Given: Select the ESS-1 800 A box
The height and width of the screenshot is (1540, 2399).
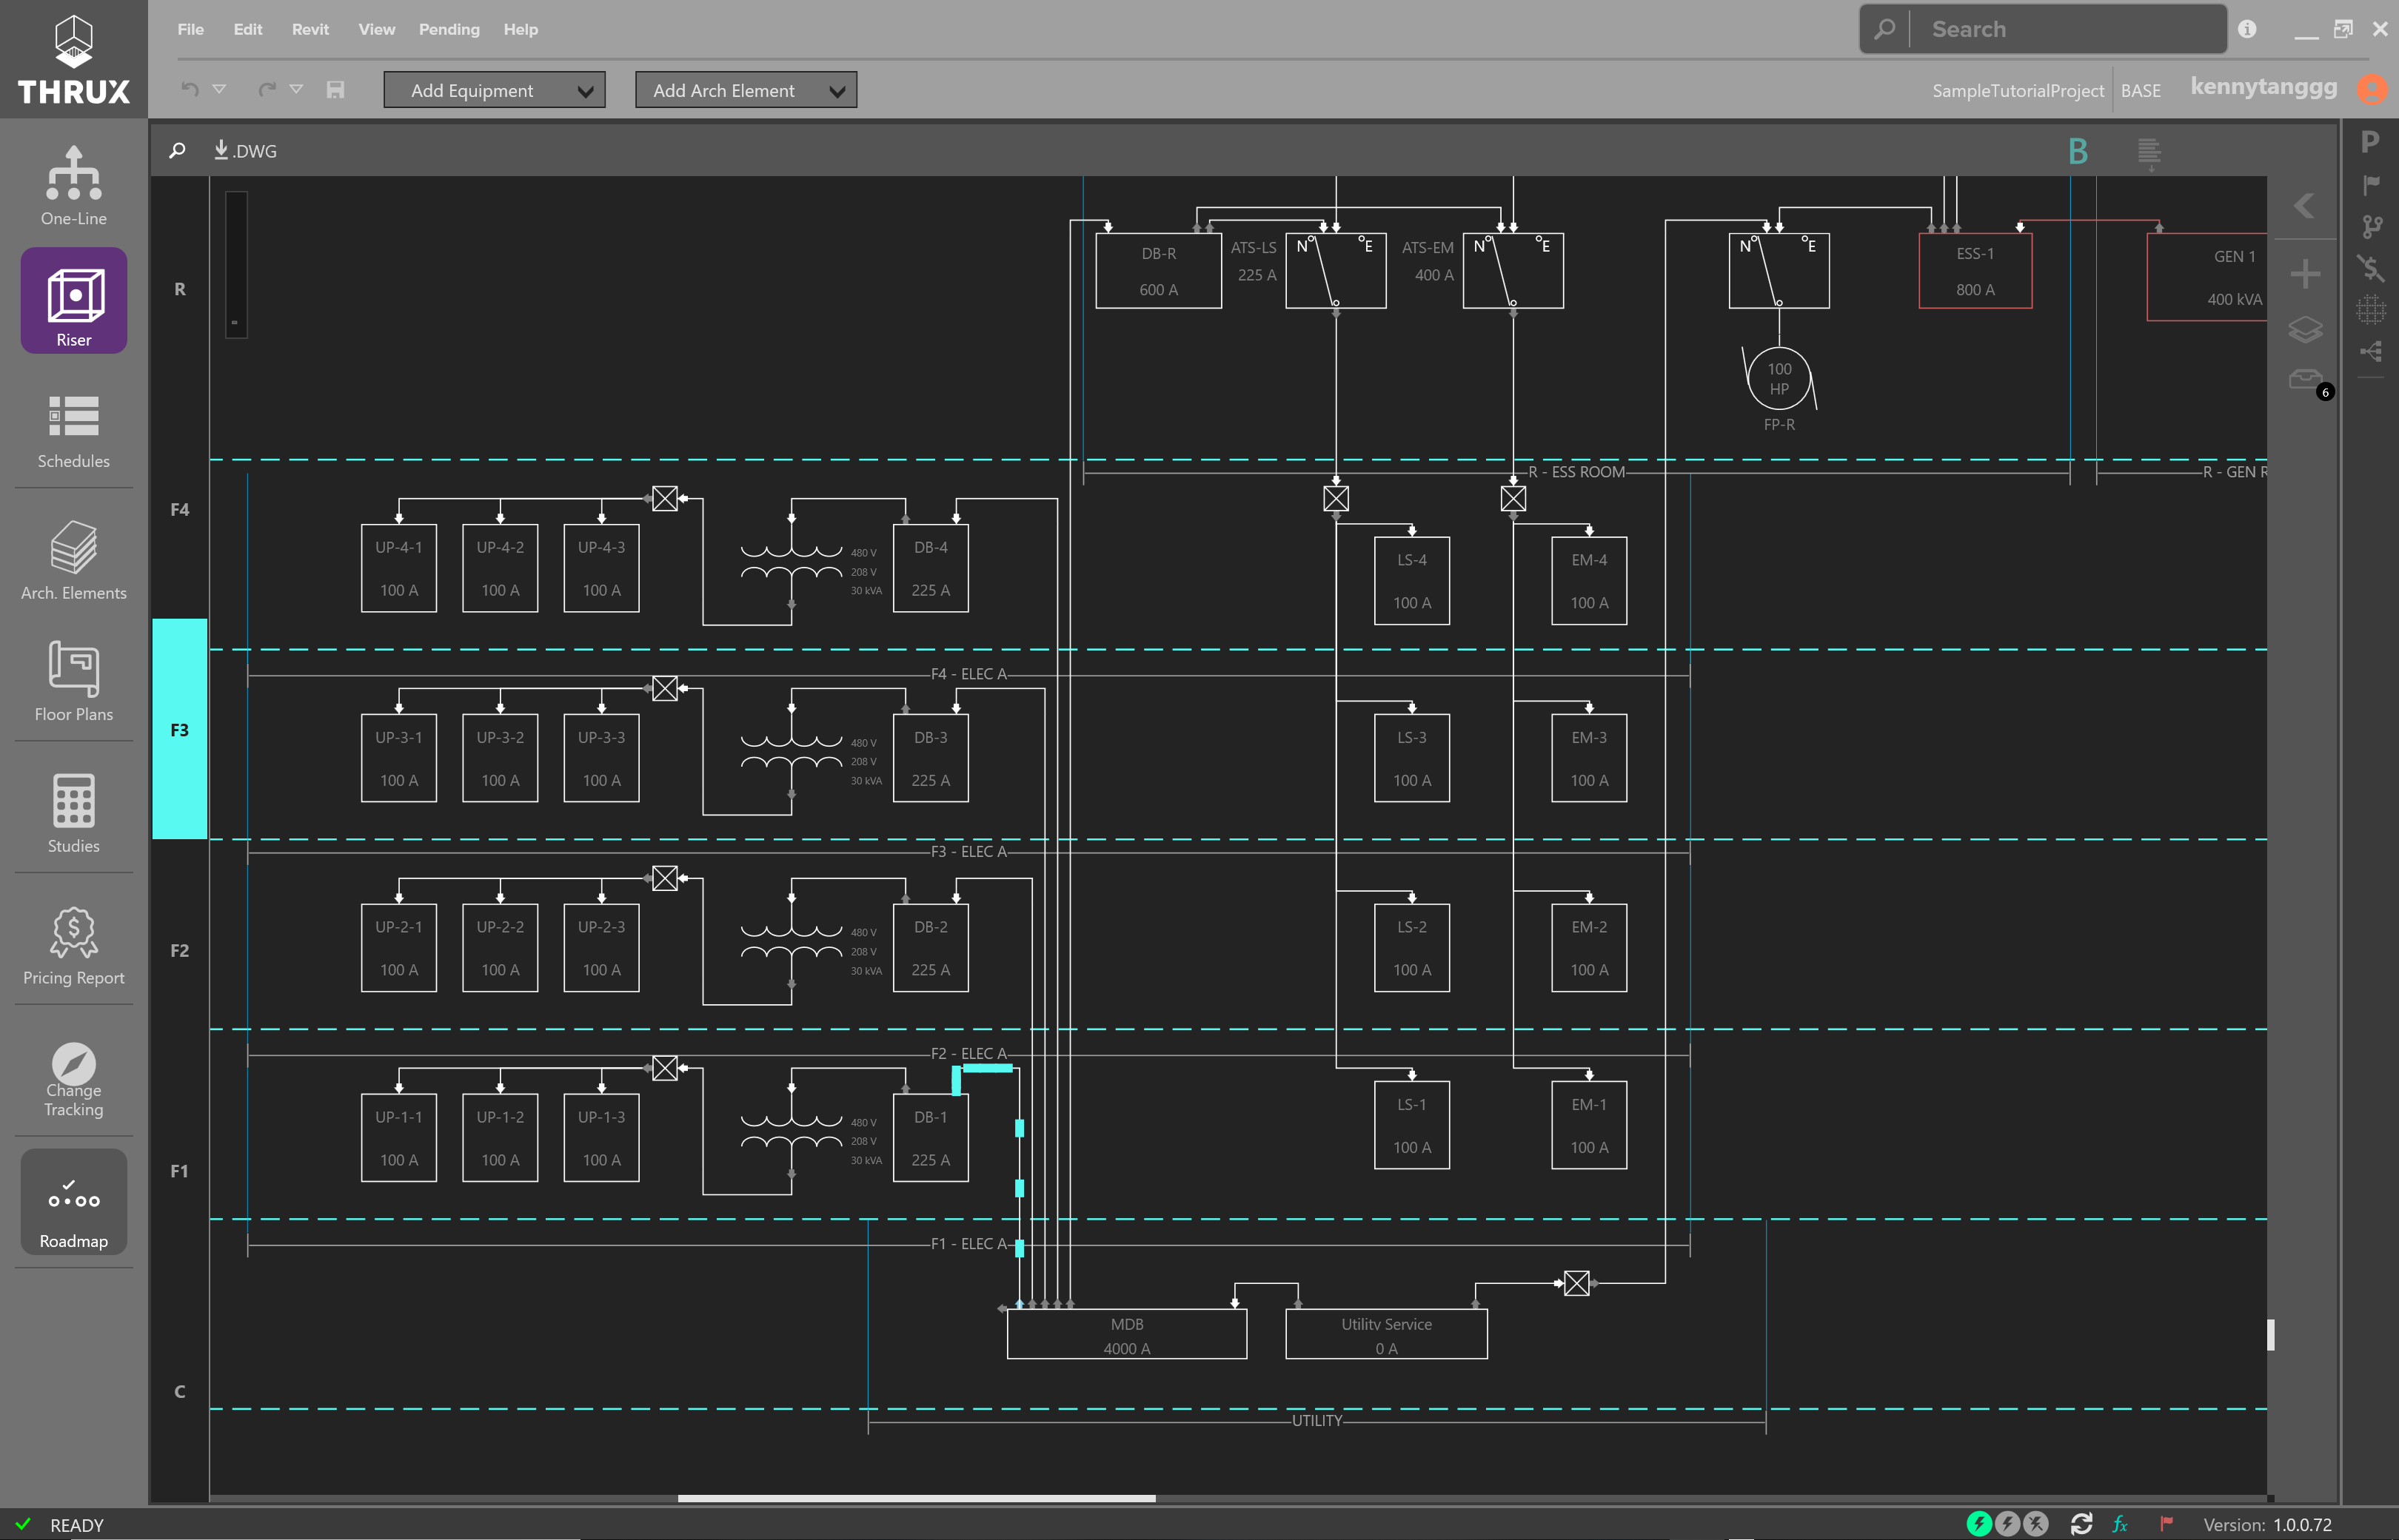Looking at the screenshot, I should [1975, 271].
